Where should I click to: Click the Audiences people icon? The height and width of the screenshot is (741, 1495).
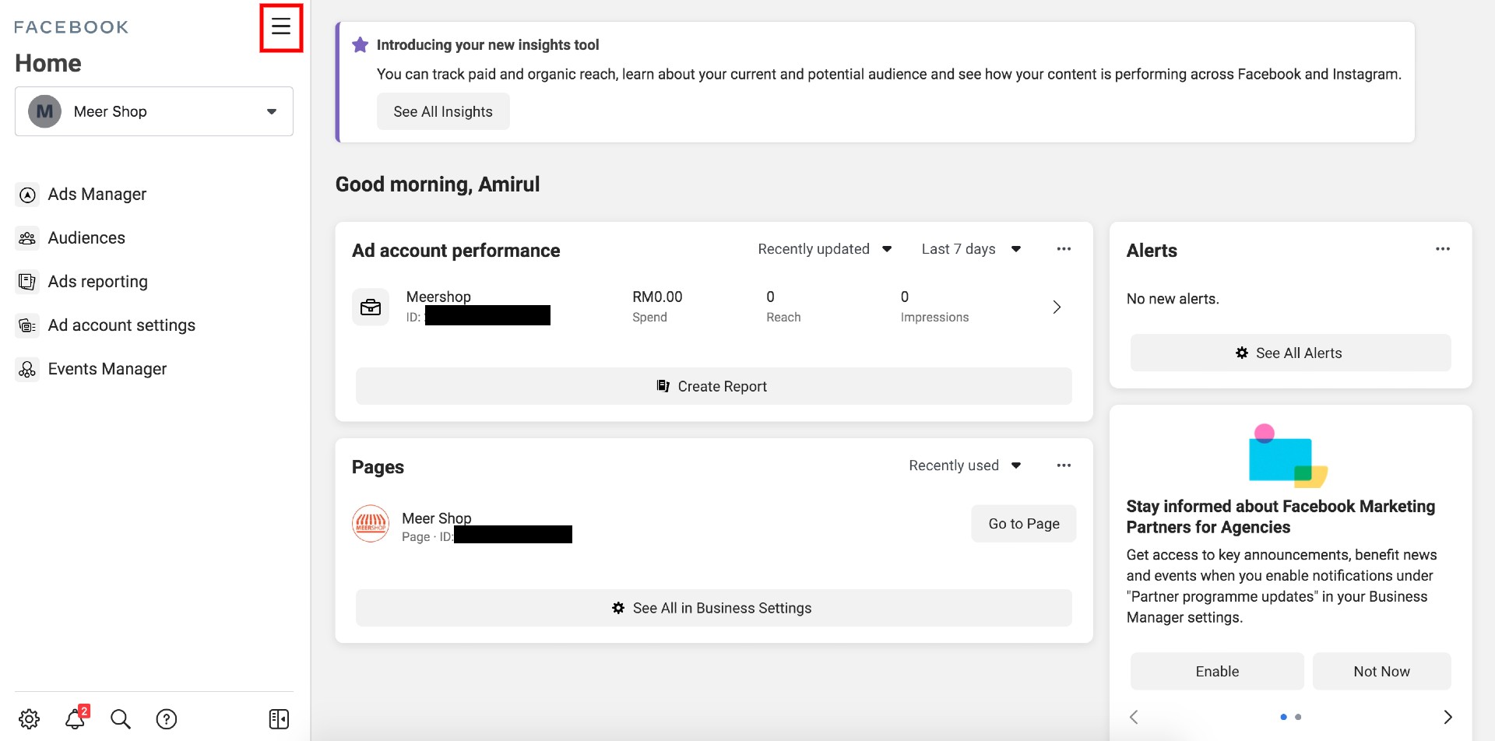pyautogui.click(x=27, y=238)
